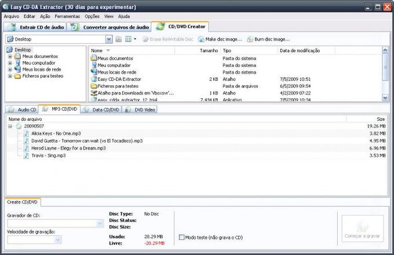Open the Velocidade de gravação dropdown
The image size is (394, 255).
click(x=58, y=240)
